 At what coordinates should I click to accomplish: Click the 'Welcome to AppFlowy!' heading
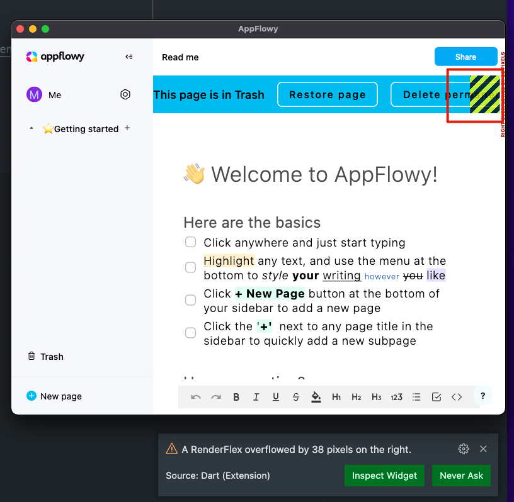tap(311, 174)
